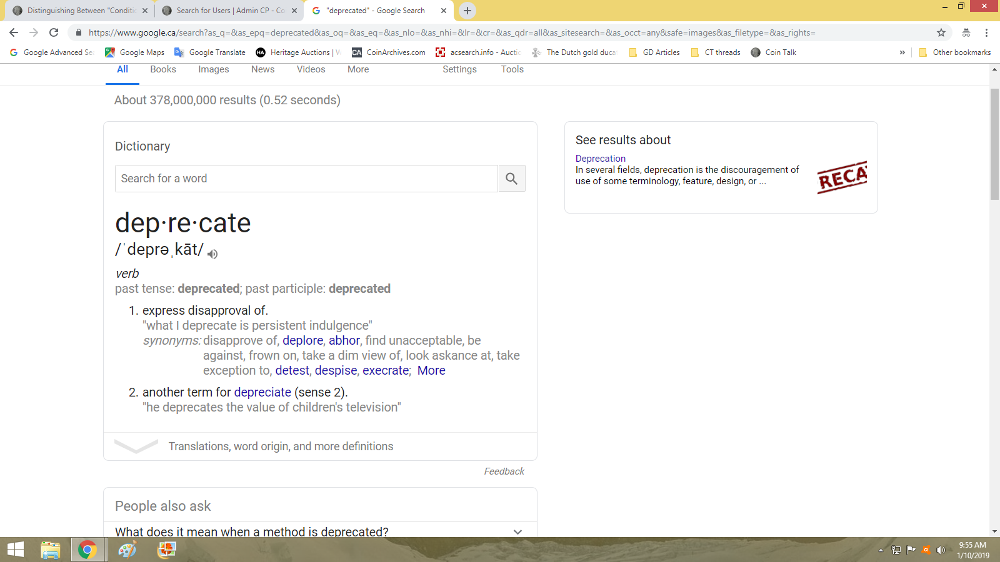The width and height of the screenshot is (1000, 562).
Task: Follow the "depreciate" definition link
Action: click(x=262, y=392)
